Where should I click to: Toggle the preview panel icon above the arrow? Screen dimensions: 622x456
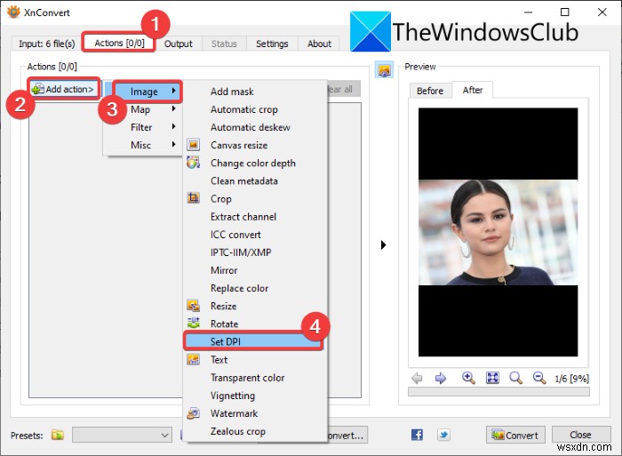[384, 70]
